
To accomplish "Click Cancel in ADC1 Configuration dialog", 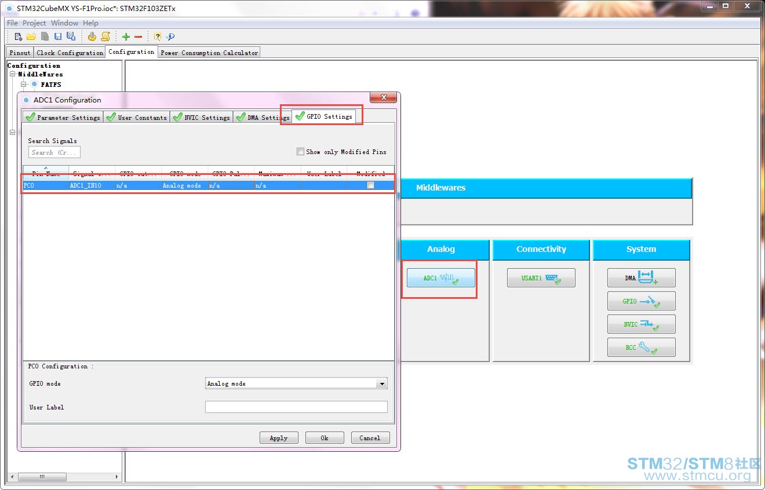I will pos(370,438).
